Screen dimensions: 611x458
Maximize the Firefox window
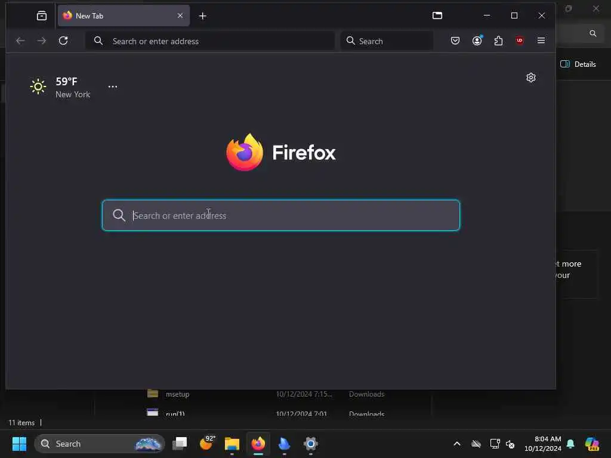tap(514, 16)
